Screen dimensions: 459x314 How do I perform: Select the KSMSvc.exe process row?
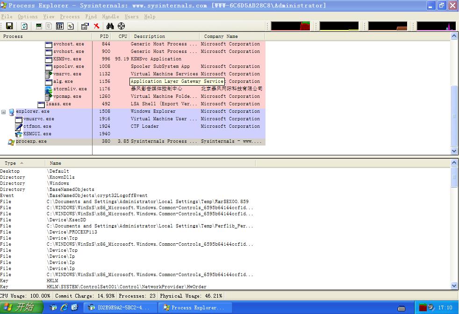pyautogui.click(x=67, y=59)
